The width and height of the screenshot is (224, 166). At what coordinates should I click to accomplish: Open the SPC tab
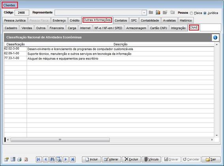coord(134,21)
